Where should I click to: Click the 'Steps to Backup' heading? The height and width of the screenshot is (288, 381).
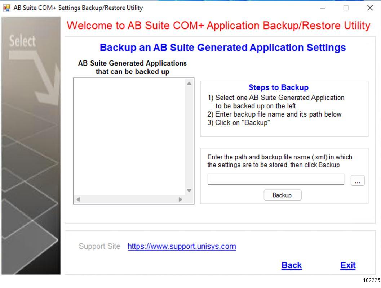[279, 87]
